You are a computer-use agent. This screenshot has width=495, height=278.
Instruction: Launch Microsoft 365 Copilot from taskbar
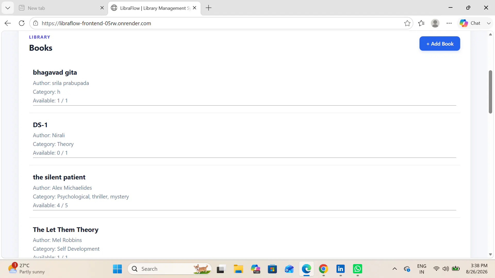tap(255, 269)
